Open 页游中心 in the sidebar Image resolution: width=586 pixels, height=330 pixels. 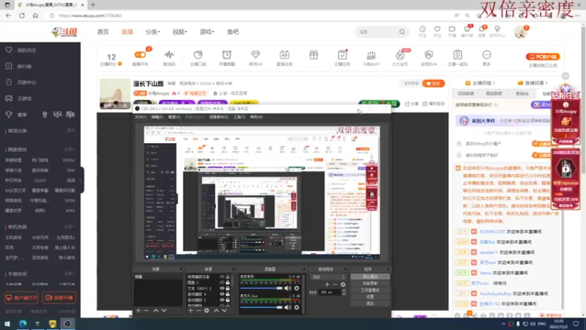click(x=26, y=82)
